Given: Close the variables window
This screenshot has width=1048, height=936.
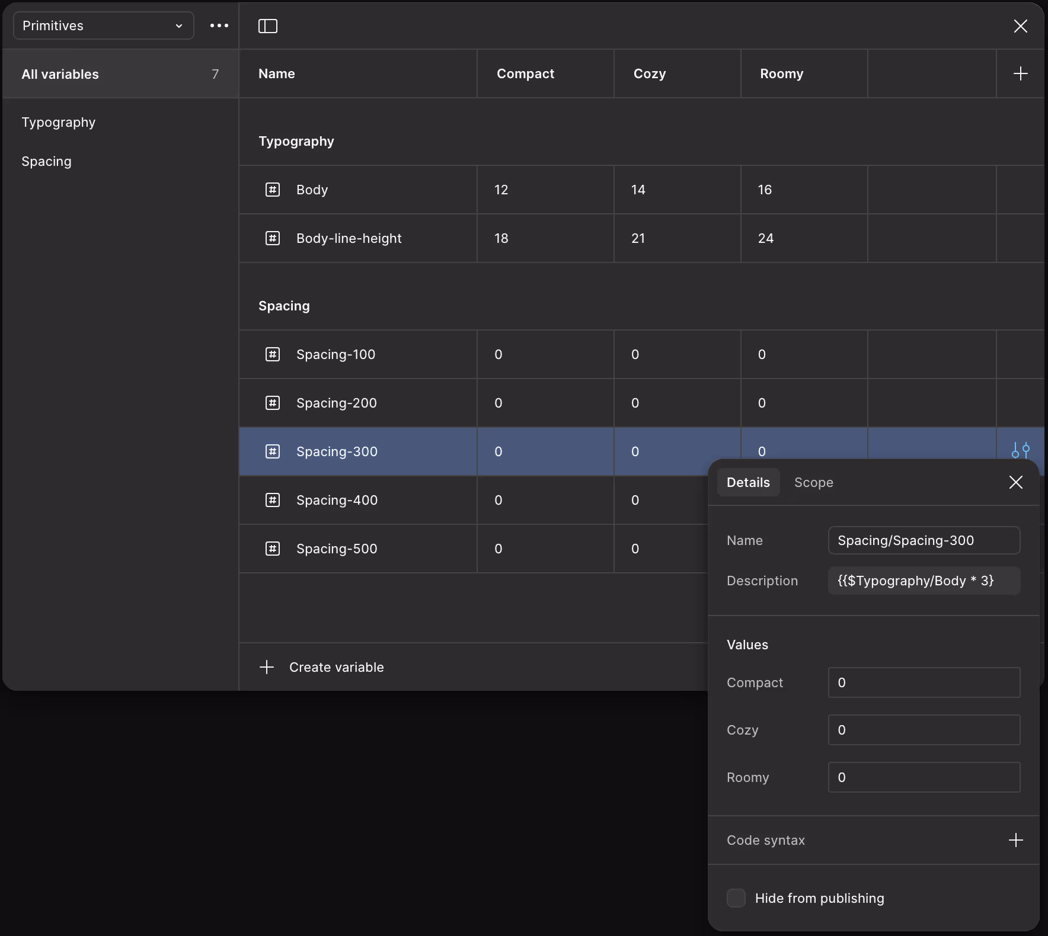Looking at the screenshot, I should [x=1020, y=26].
